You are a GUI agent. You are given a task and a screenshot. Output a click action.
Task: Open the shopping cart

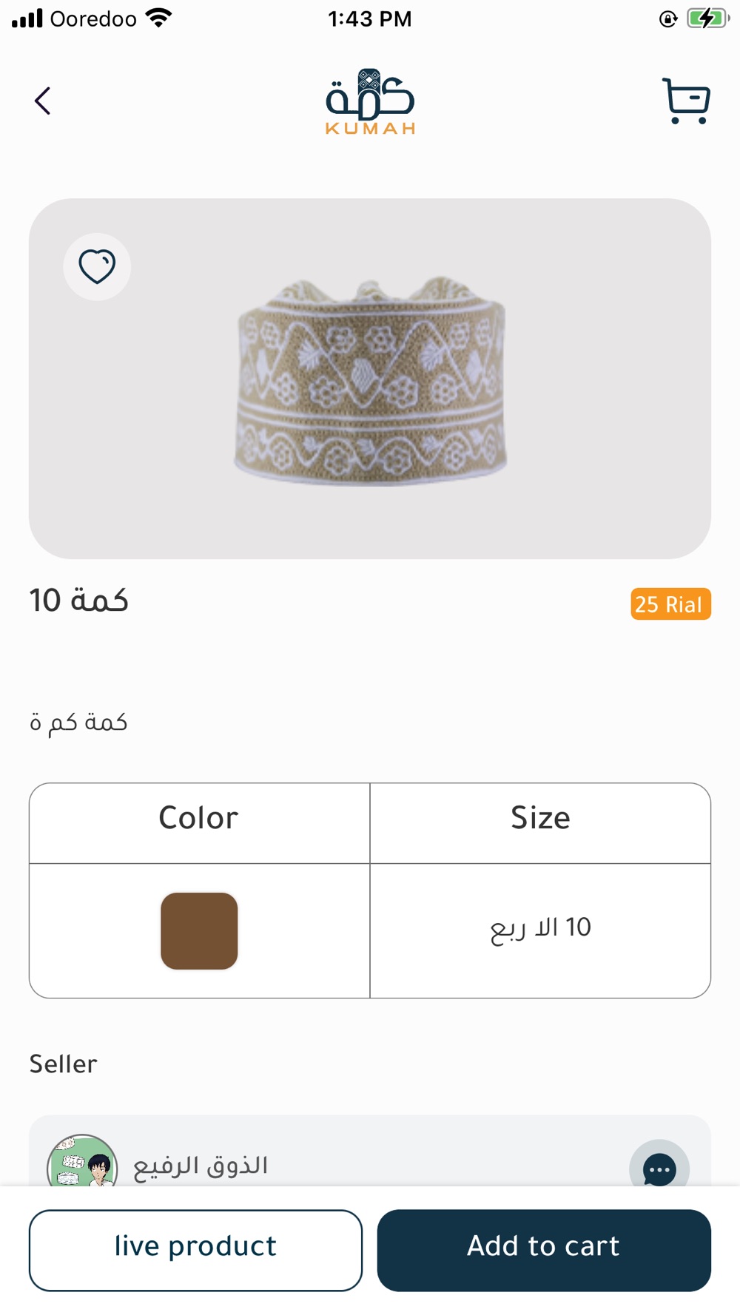pyautogui.click(x=686, y=101)
